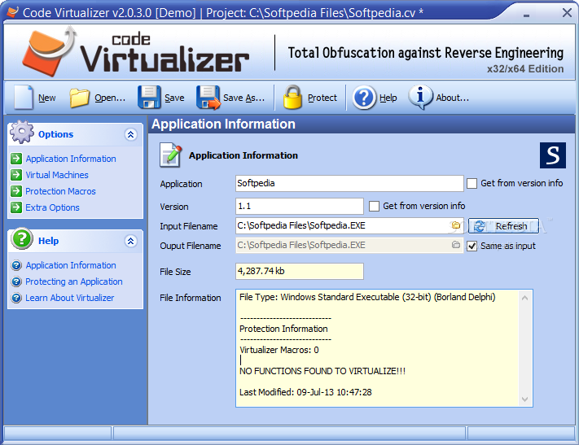579x445 pixels.
Task: Click the Help question mark toolbar icon
Action: (x=364, y=98)
